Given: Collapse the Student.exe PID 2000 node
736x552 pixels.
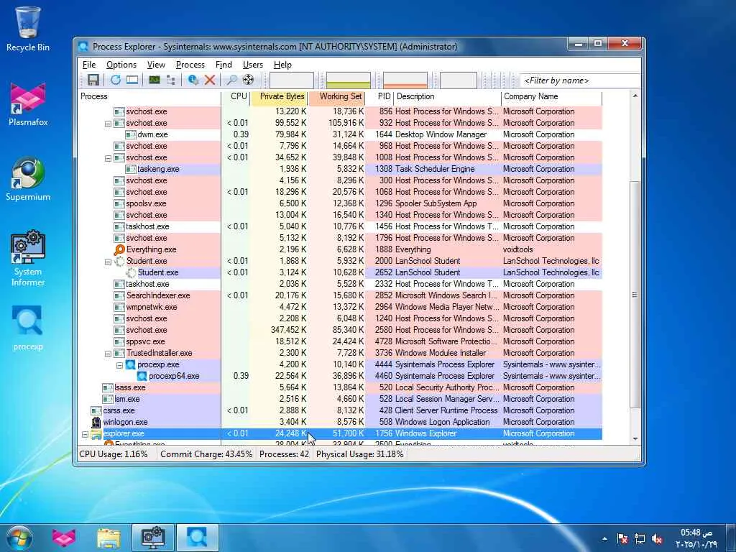Looking at the screenshot, I should coord(108,262).
